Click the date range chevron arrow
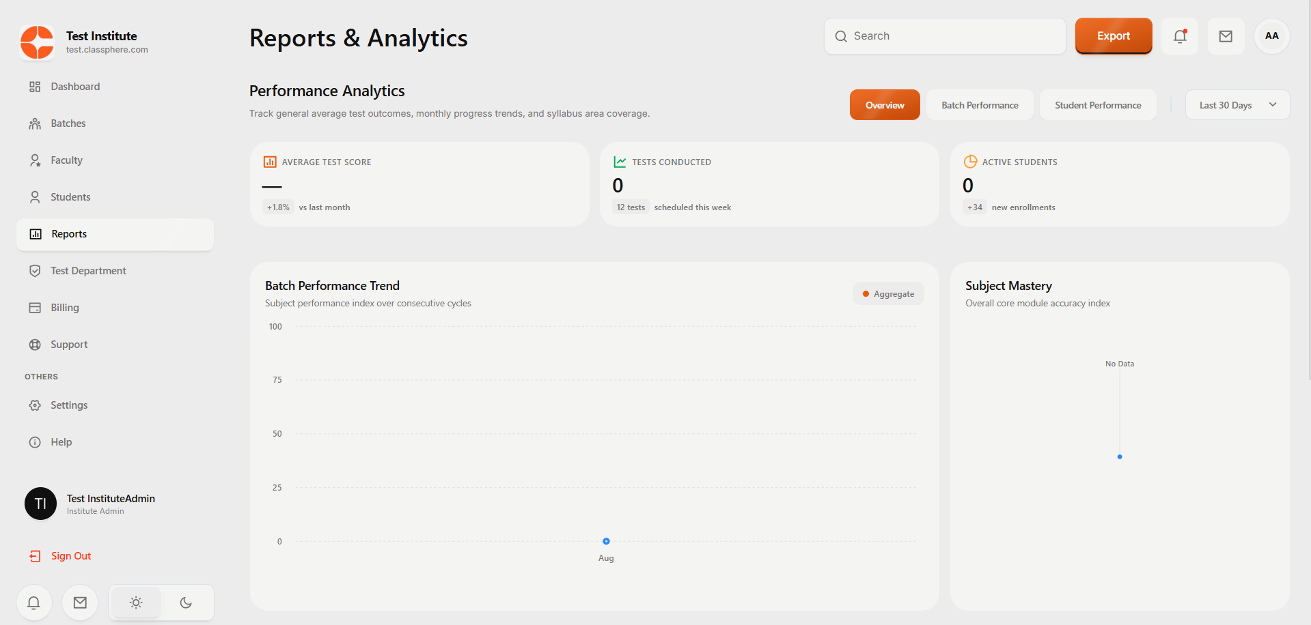The height and width of the screenshot is (625, 1311). pos(1273,105)
